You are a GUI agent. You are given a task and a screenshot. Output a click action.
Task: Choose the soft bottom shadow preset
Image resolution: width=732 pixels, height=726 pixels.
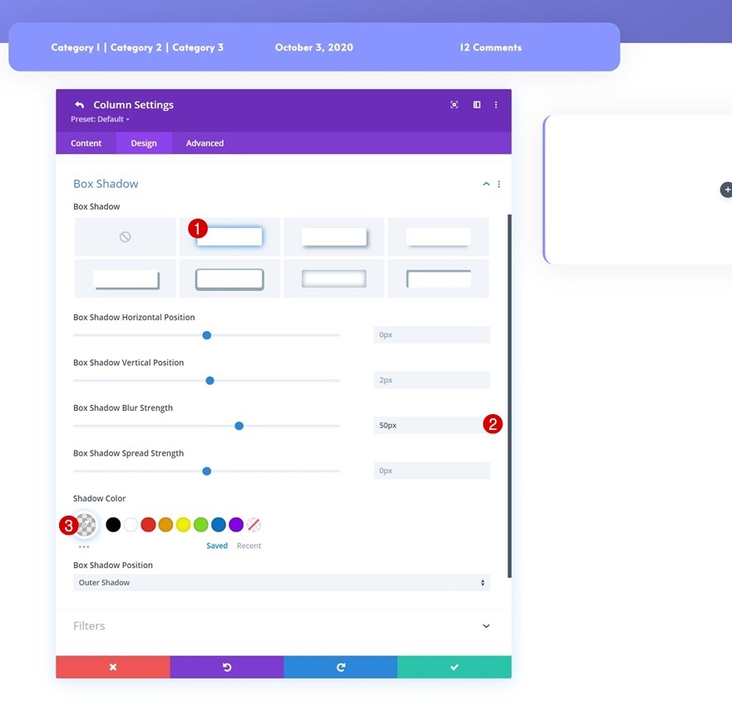pos(438,236)
